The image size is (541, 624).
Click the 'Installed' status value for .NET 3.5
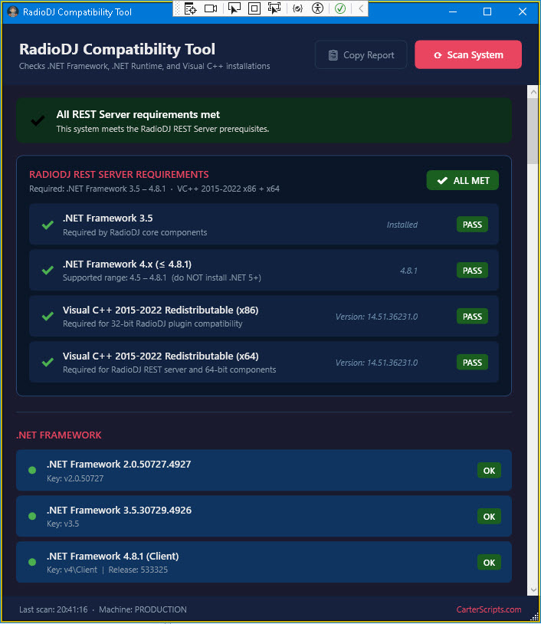(402, 225)
